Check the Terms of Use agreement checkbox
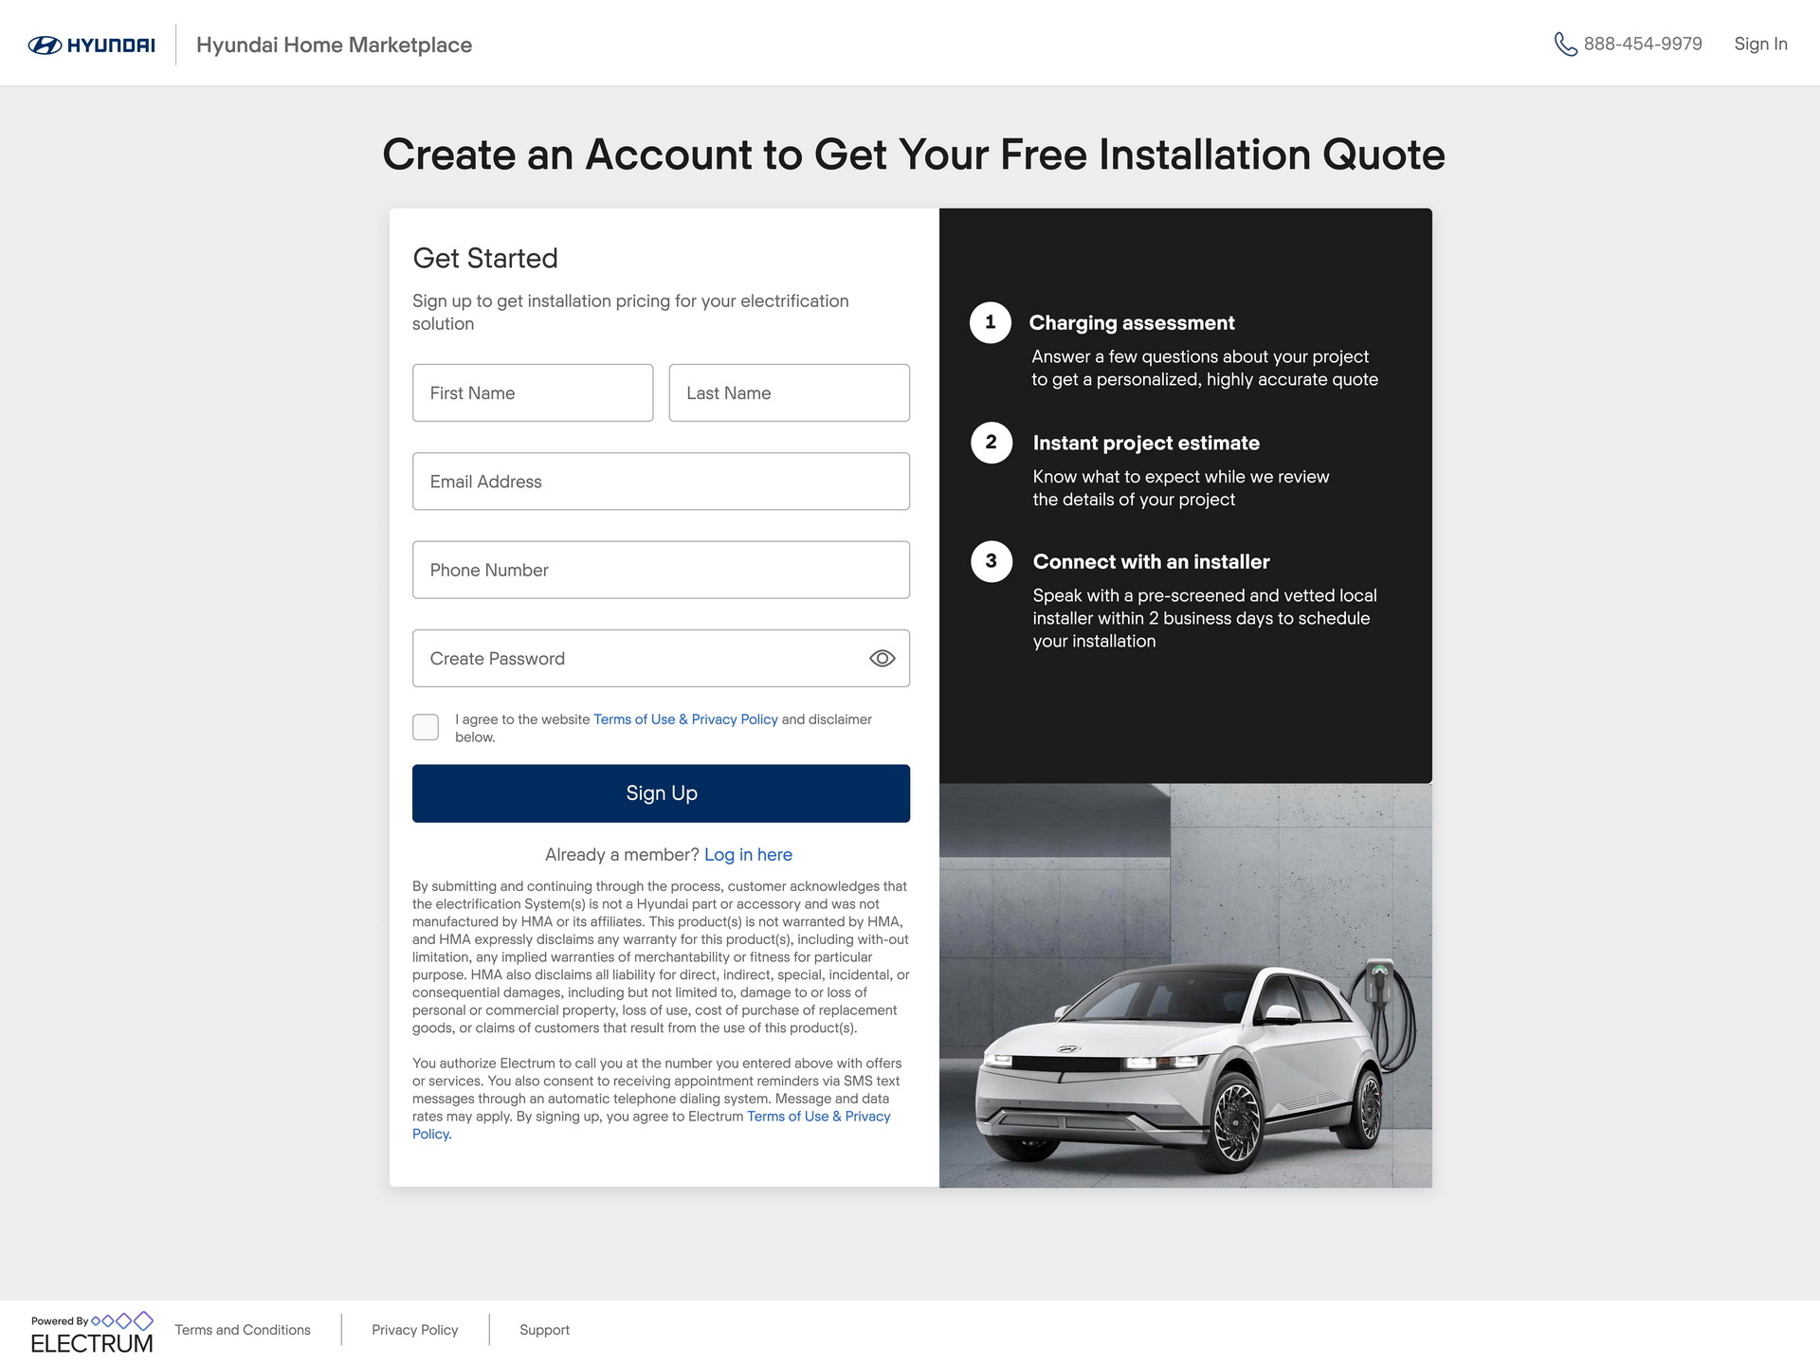Image resolution: width=1820 pixels, height=1364 pixels. [425, 726]
